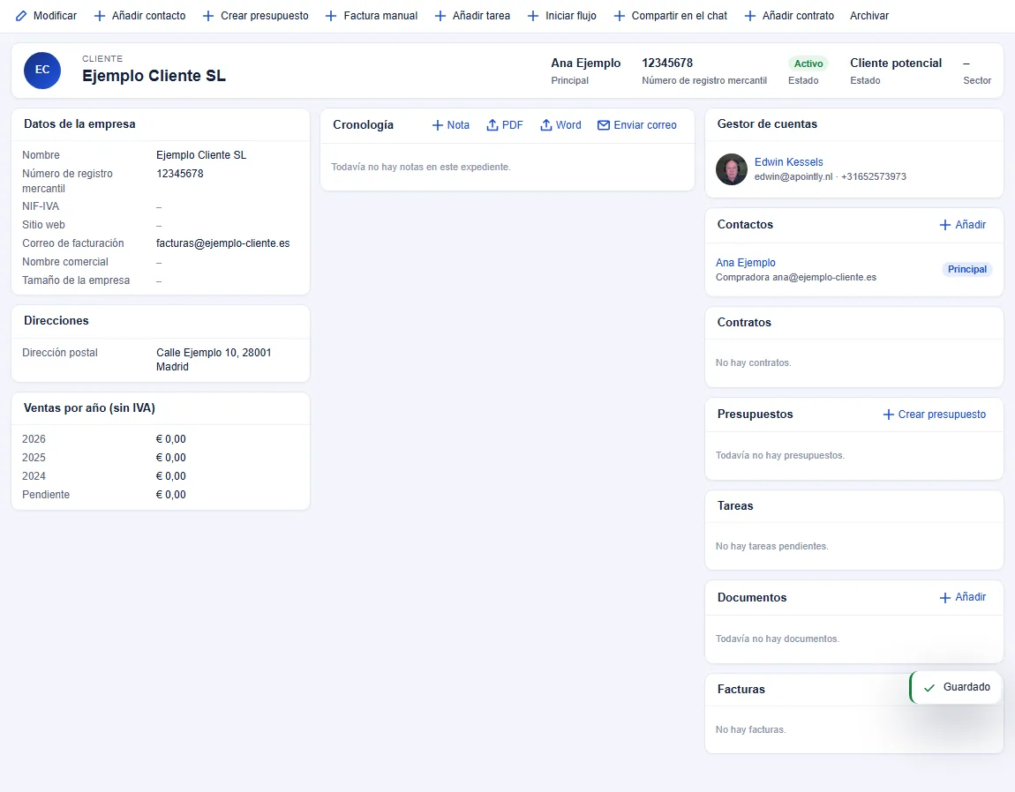Click the Añadir contrato label
This screenshot has width=1015, height=792.
pyautogui.click(x=798, y=16)
